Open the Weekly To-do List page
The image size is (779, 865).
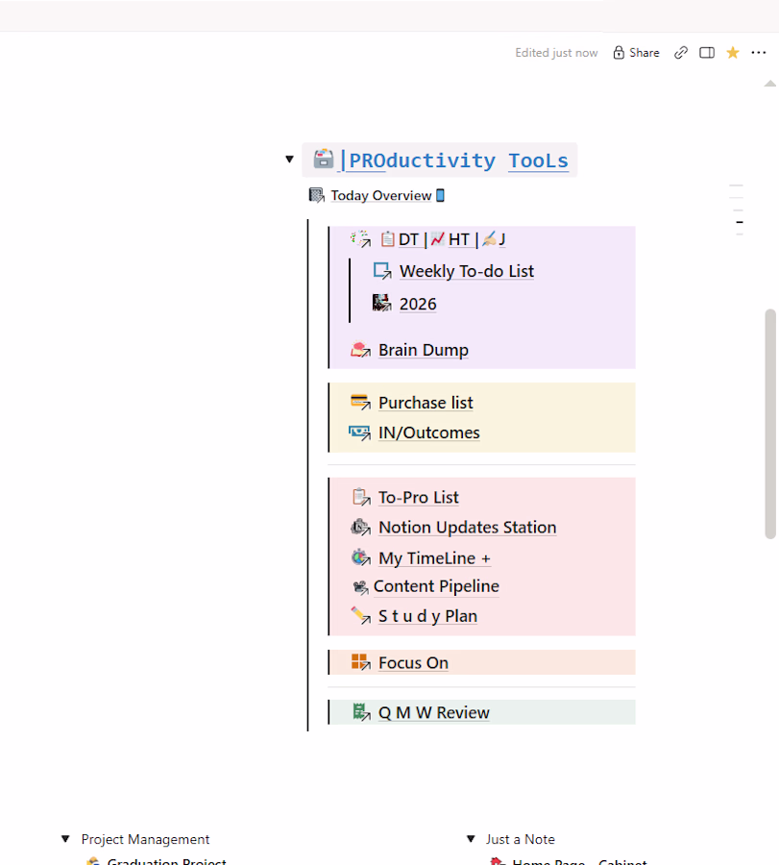[467, 271]
